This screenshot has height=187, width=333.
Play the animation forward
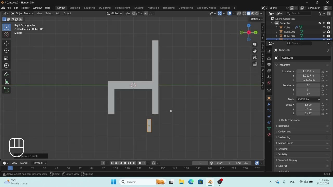click(x=125, y=163)
